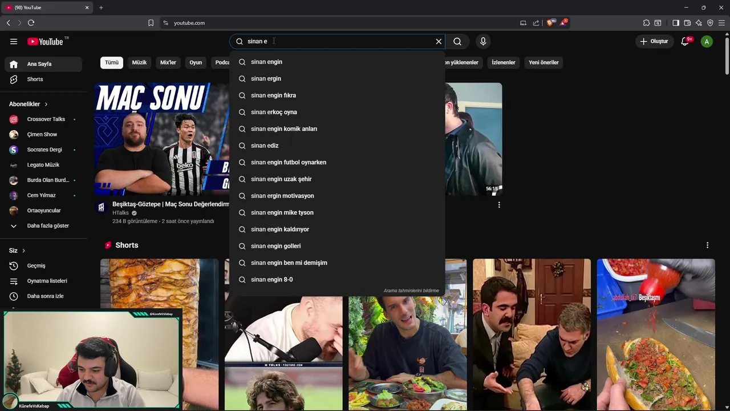Open Crossover Talks channel
Image resolution: width=730 pixels, height=411 pixels.
click(x=43, y=119)
